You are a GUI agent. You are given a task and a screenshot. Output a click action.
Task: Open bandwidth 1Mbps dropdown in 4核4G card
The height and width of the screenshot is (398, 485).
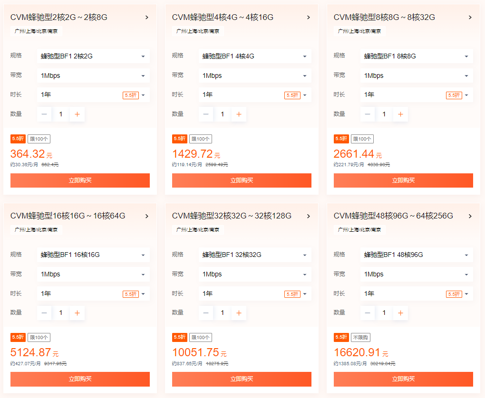tap(255, 76)
